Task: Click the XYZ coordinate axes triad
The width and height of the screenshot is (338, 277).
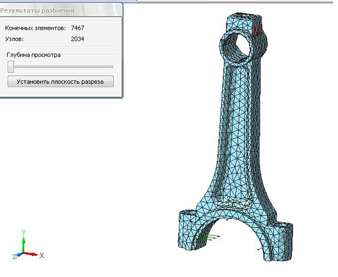Action: click(x=27, y=245)
